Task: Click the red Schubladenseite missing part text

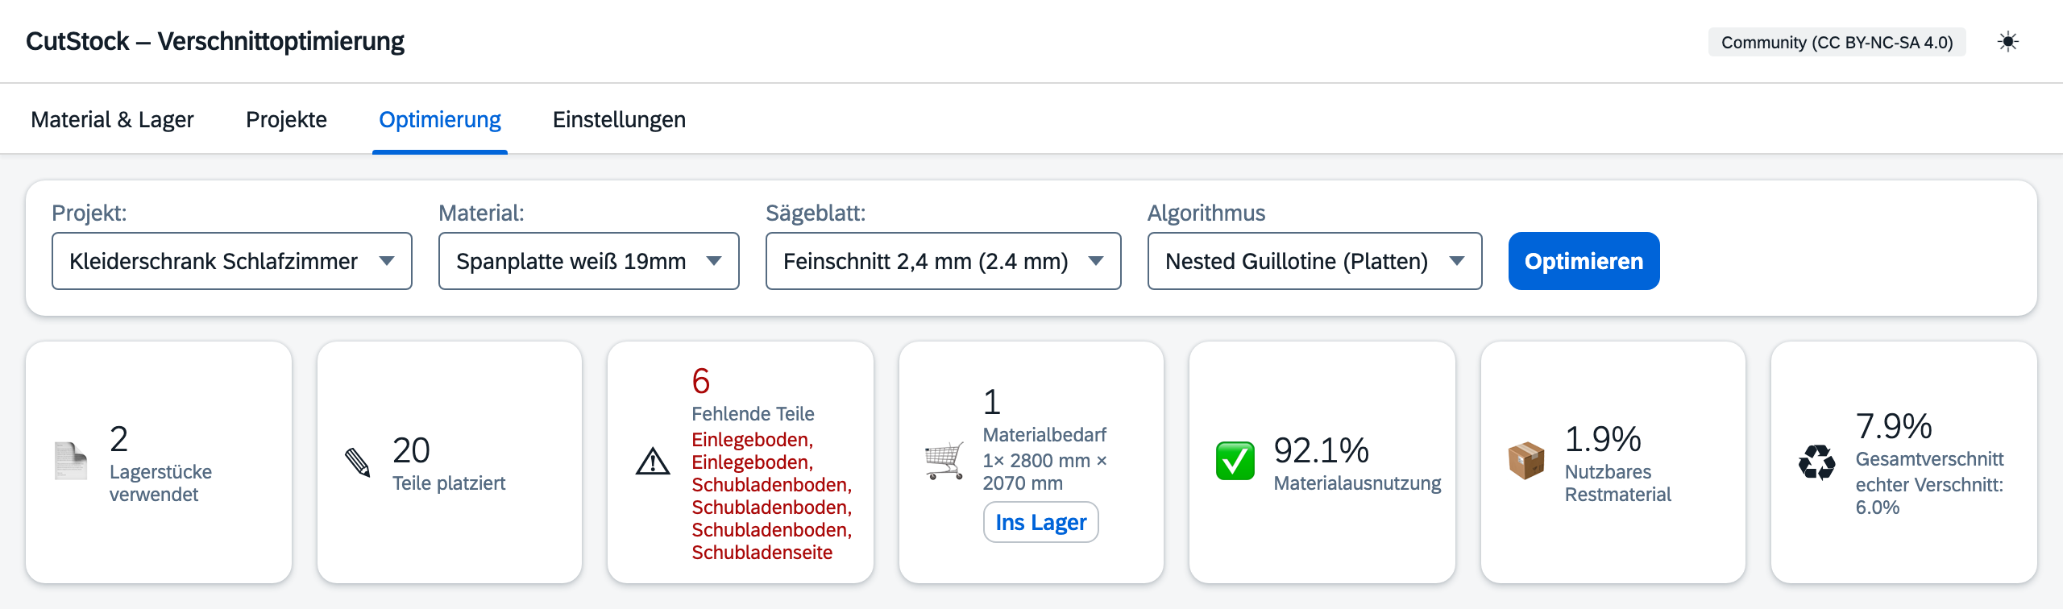Action: [x=762, y=553]
